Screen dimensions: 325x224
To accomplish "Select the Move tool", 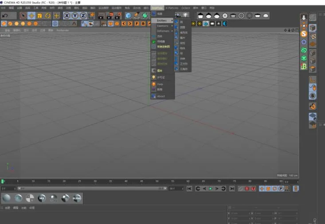I will pos(31,16).
